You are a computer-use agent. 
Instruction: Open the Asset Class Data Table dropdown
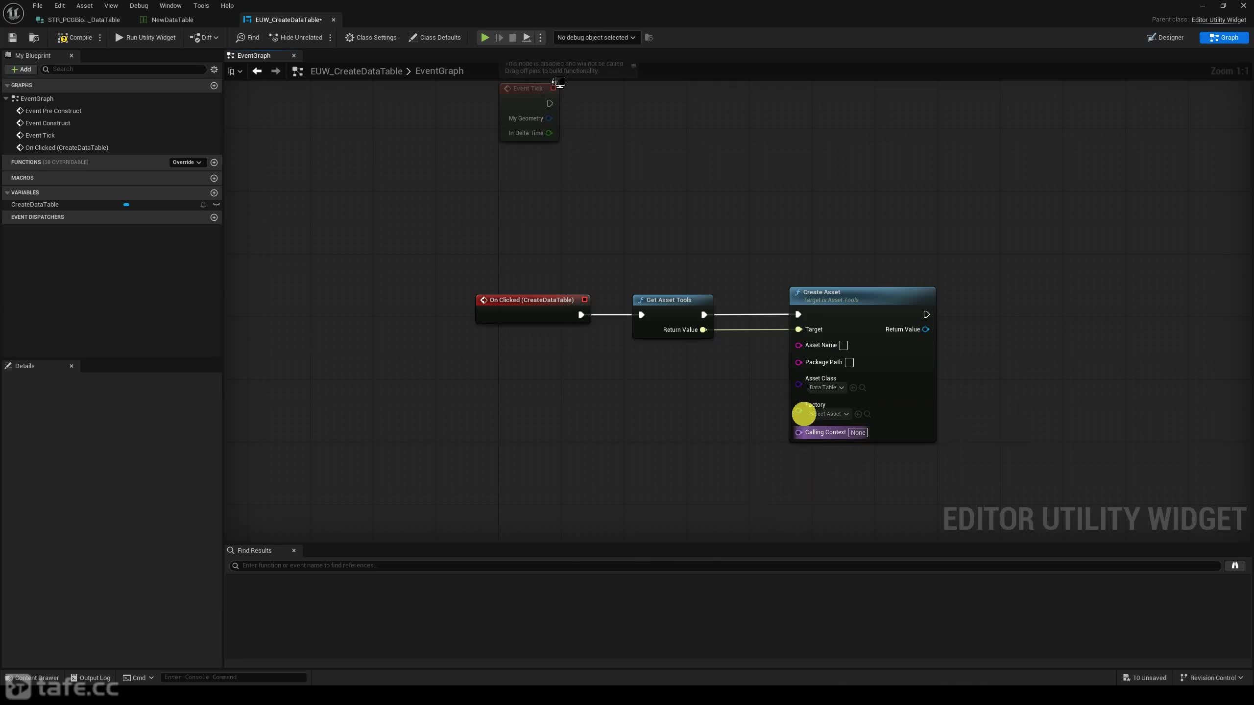pyautogui.click(x=827, y=388)
